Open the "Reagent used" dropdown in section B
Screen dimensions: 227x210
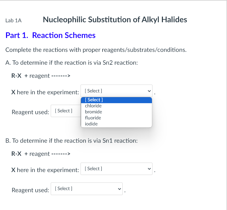(x=87, y=189)
